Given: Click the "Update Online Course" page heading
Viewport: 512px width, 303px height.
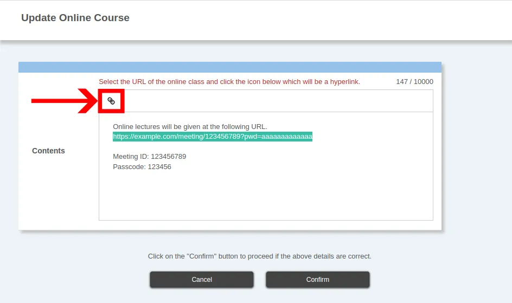Looking at the screenshot, I should (75, 18).
